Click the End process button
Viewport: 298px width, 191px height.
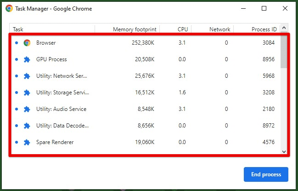266,174
